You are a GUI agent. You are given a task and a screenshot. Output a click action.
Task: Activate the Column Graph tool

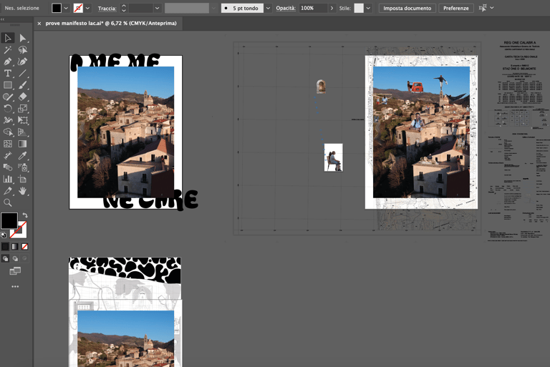tap(8, 179)
